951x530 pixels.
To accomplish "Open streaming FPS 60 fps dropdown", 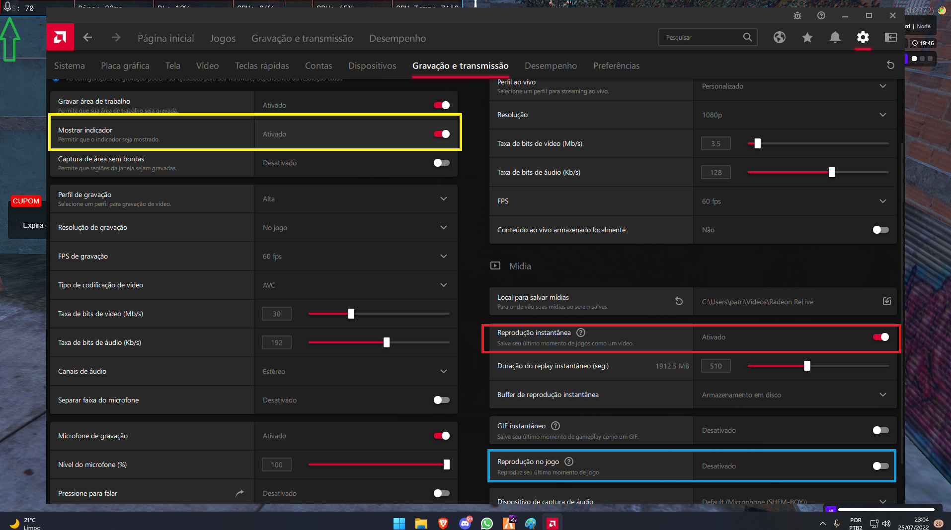I will (x=795, y=201).
